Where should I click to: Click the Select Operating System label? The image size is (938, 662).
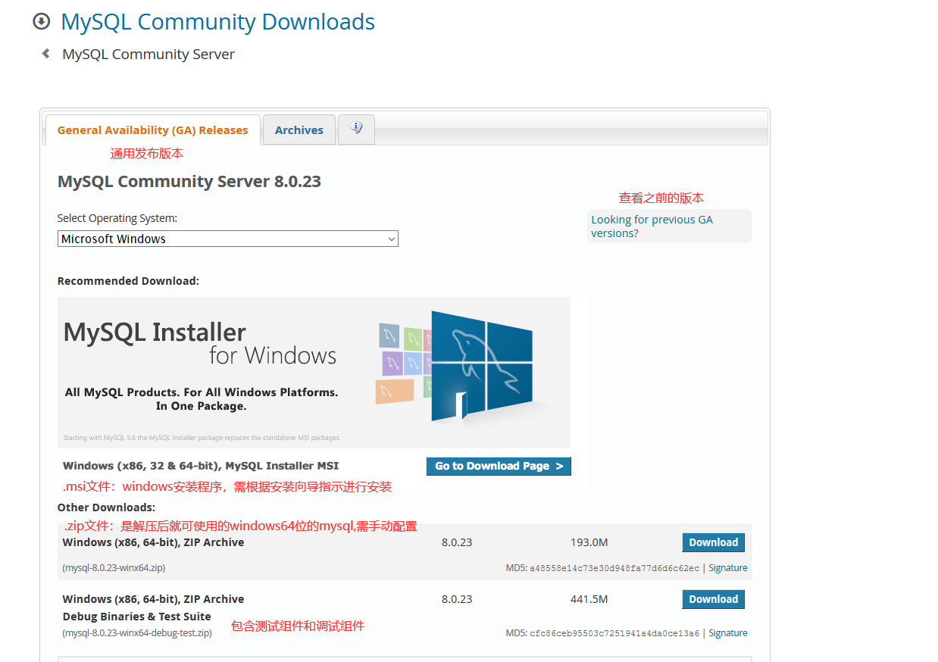117,218
